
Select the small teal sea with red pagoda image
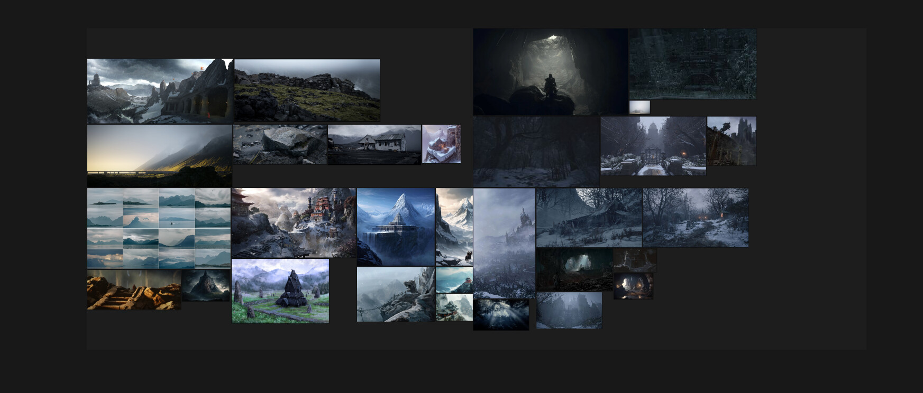click(x=454, y=279)
